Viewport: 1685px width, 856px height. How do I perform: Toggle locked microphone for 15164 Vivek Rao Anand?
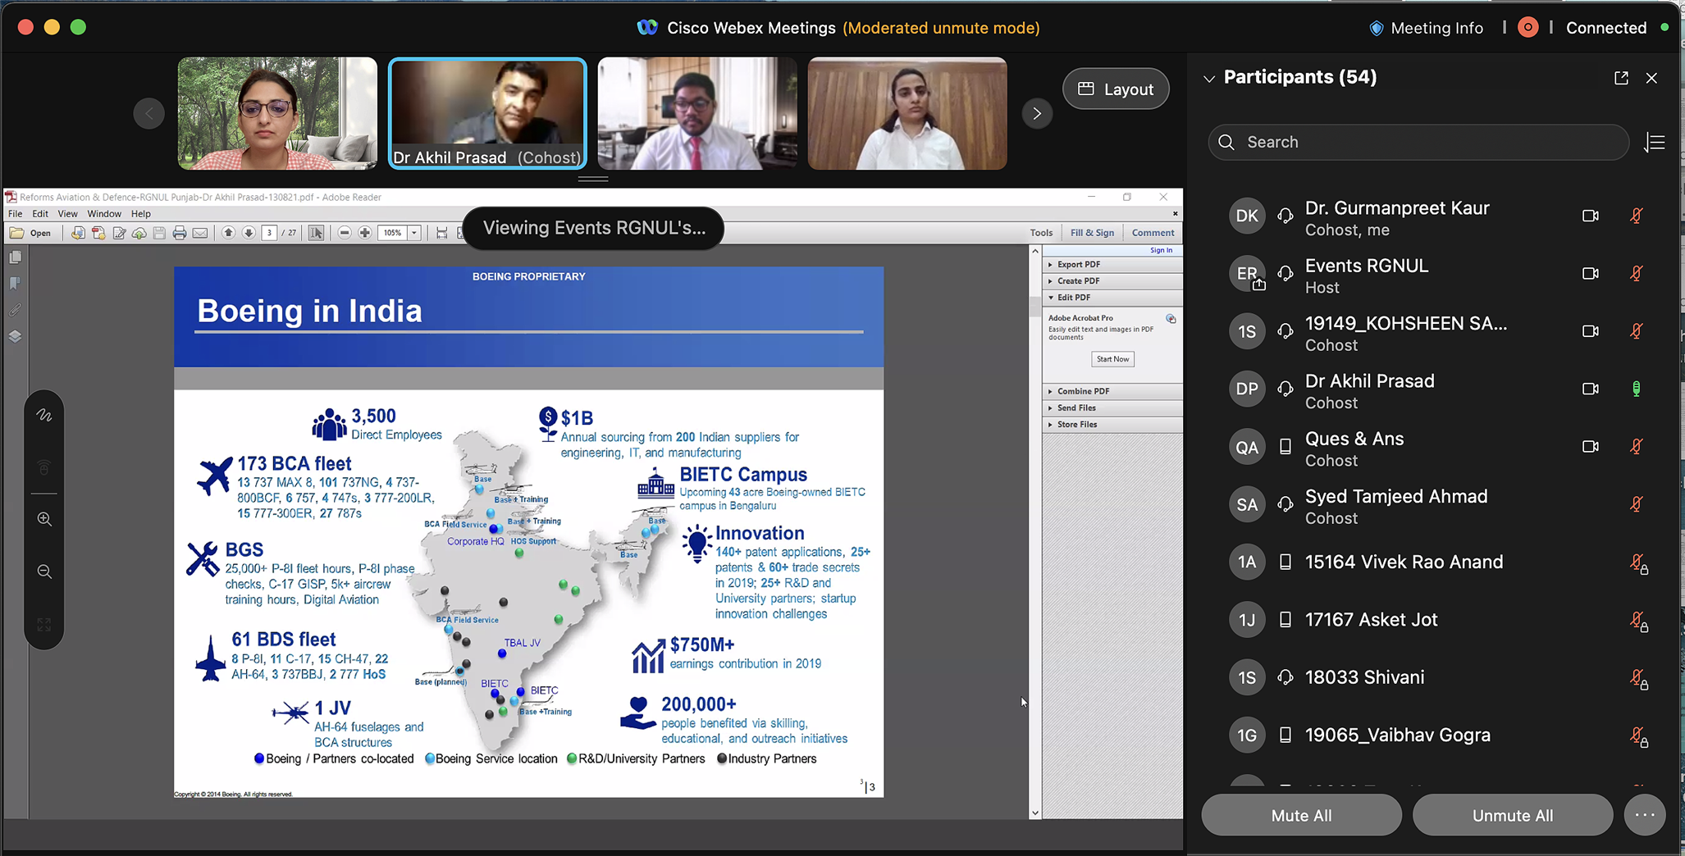(x=1638, y=563)
